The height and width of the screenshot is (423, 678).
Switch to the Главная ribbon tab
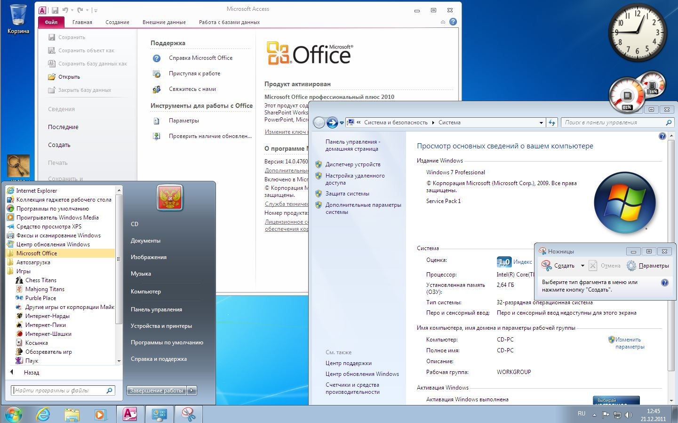tap(82, 22)
